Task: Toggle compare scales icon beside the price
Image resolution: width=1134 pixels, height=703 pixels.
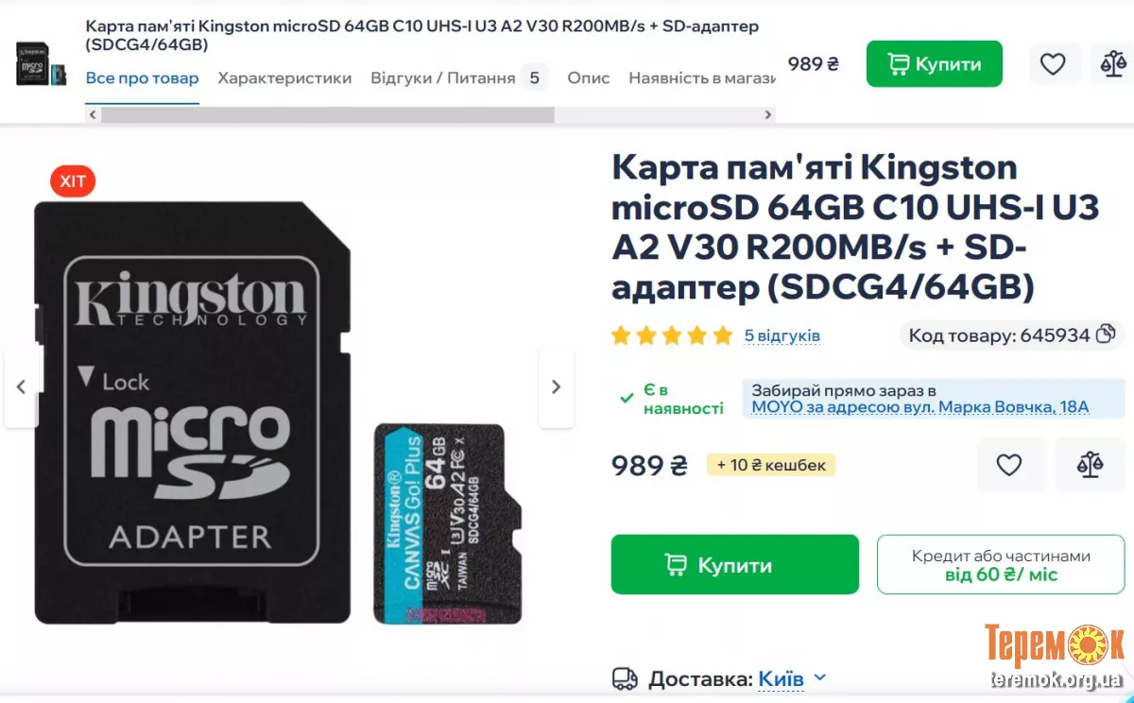Action: coord(1090,465)
